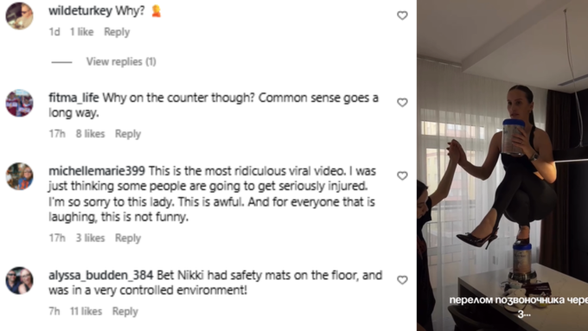Tap the heart next to michellemarie399's comment
588x331 pixels.
click(x=402, y=175)
